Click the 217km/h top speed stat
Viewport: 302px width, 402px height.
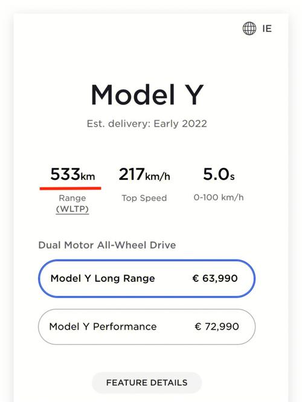point(144,174)
